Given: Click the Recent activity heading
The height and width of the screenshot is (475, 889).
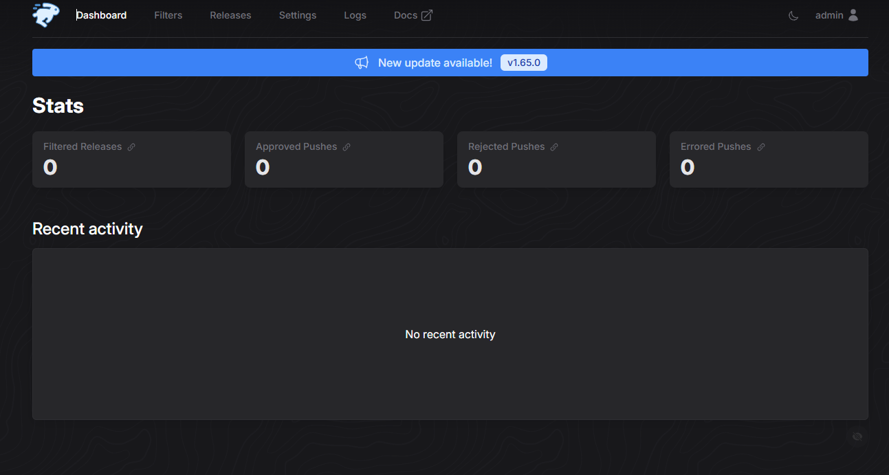Looking at the screenshot, I should click(x=87, y=229).
